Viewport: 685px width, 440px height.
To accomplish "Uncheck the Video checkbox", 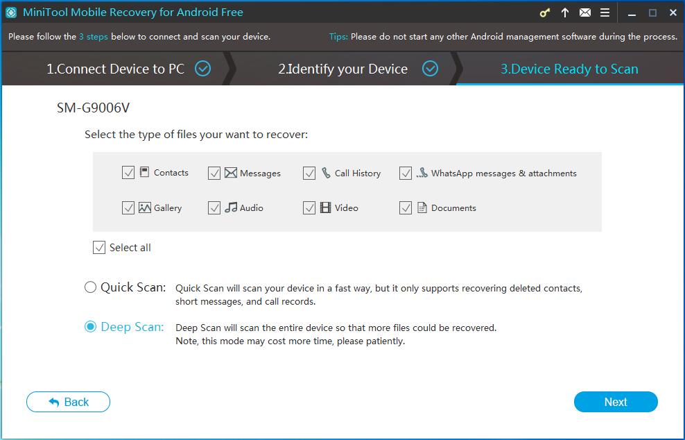I will click(309, 208).
